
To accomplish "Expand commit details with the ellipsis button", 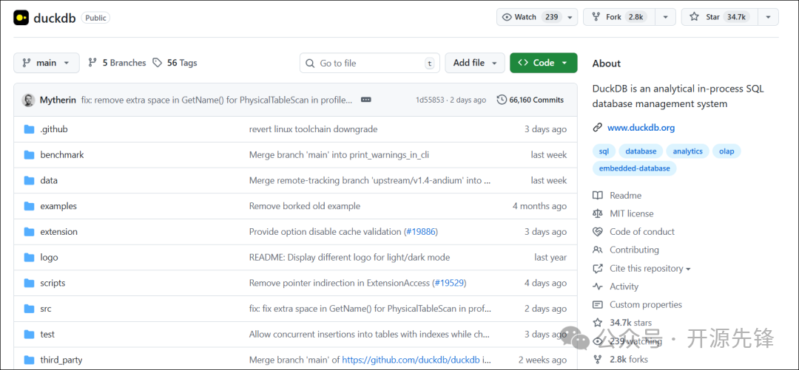I will 366,100.
